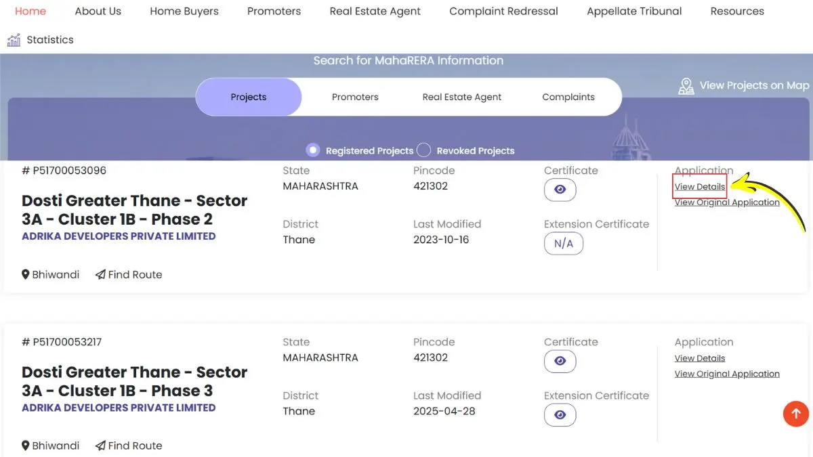View certificate eye icon for Phase 2

point(560,190)
